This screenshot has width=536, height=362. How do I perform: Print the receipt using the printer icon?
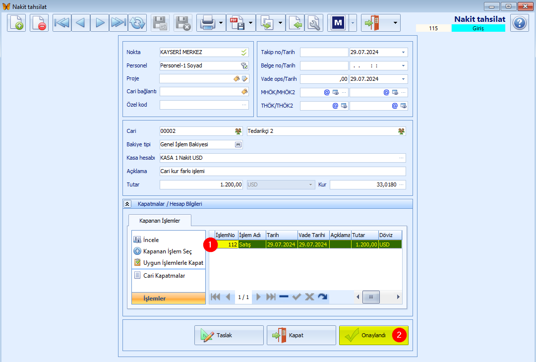pos(207,23)
